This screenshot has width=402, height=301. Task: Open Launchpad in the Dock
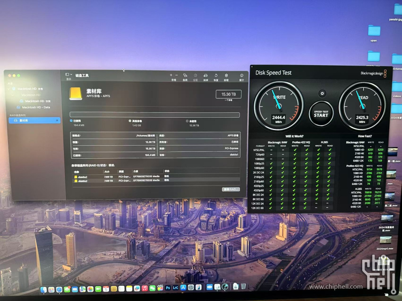[51, 290]
